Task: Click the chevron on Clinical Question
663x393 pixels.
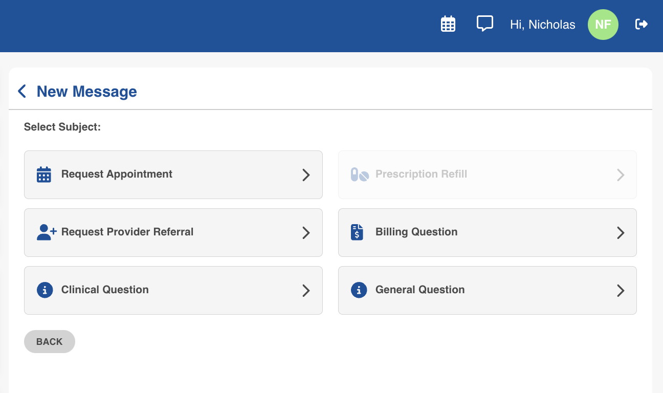Action: pyautogui.click(x=306, y=291)
